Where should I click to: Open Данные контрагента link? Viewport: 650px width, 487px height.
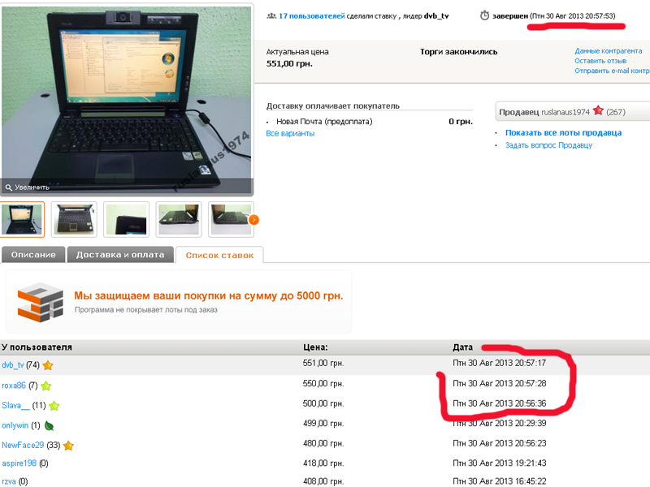coord(608,50)
